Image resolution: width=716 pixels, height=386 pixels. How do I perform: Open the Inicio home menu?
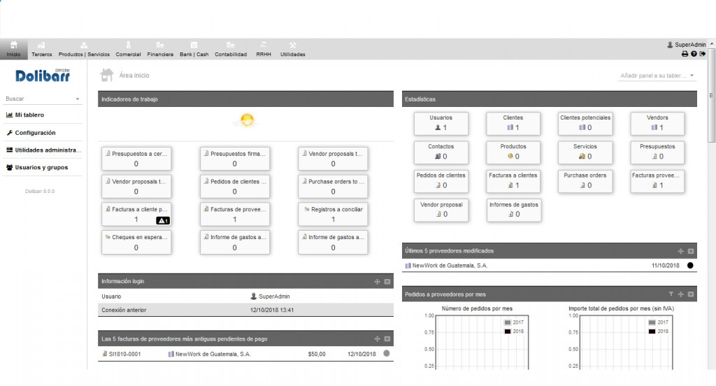(14, 49)
